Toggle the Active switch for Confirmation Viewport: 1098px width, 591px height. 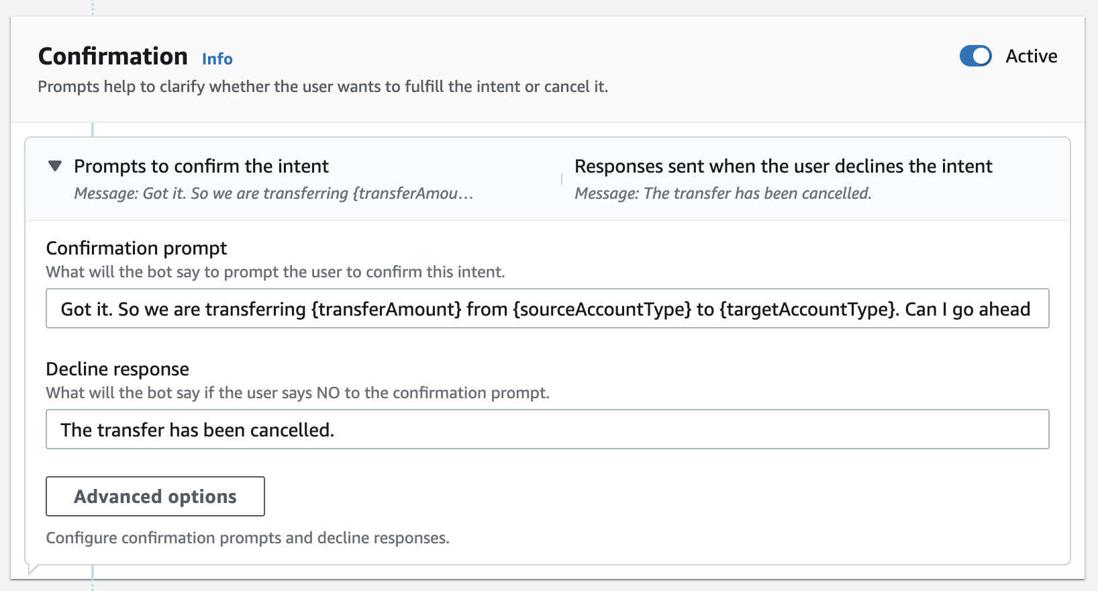coord(975,56)
